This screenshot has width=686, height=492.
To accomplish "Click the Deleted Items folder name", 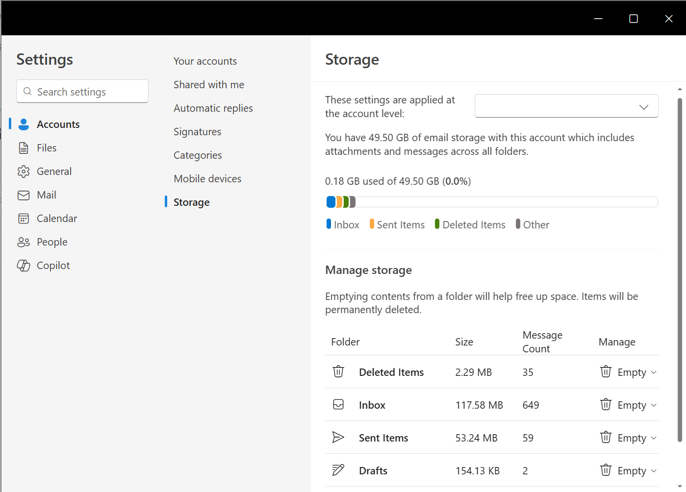I will tap(391, 372).
